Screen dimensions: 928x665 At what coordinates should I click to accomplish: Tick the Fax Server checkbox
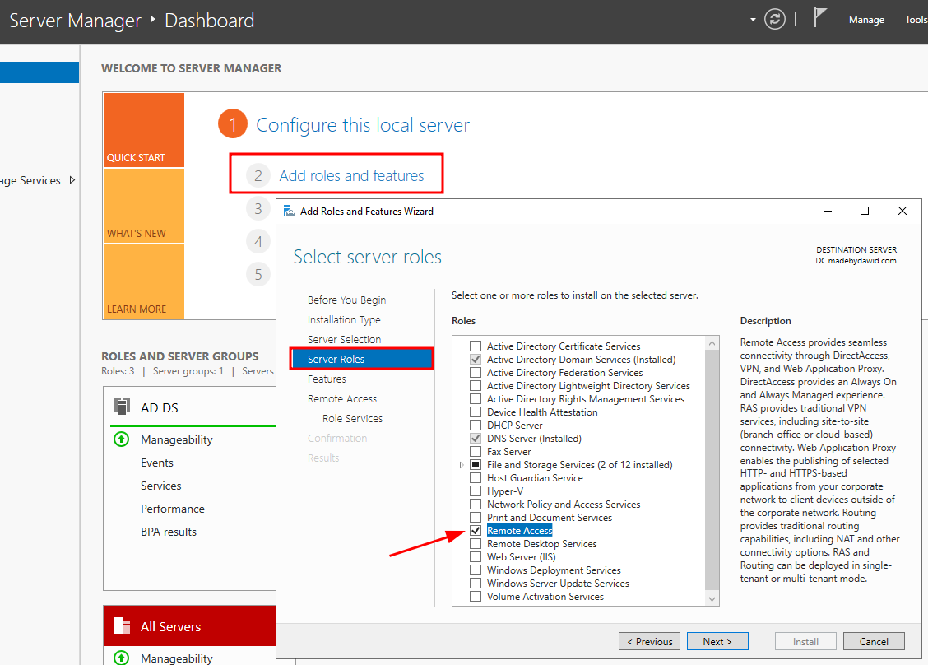click(476, 452)
